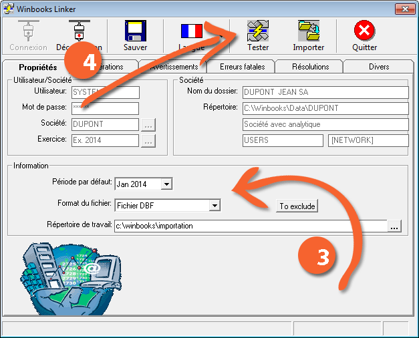Click the Format du fichier label

click(84, 203)
